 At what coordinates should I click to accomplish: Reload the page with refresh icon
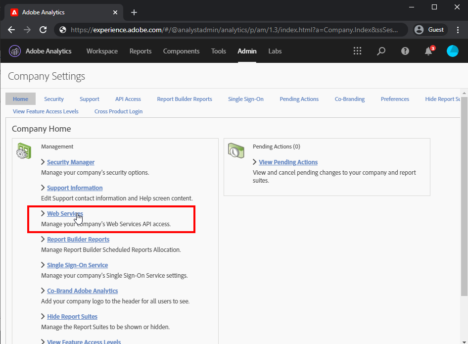43,30
